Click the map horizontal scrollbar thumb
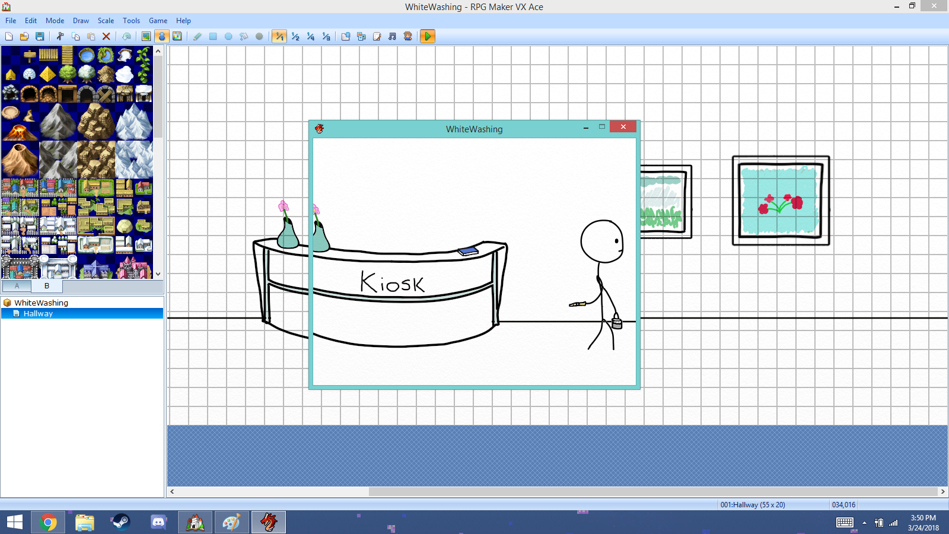Image resolution: width=949 pixels, height=534 pixels. coord(653,491)
